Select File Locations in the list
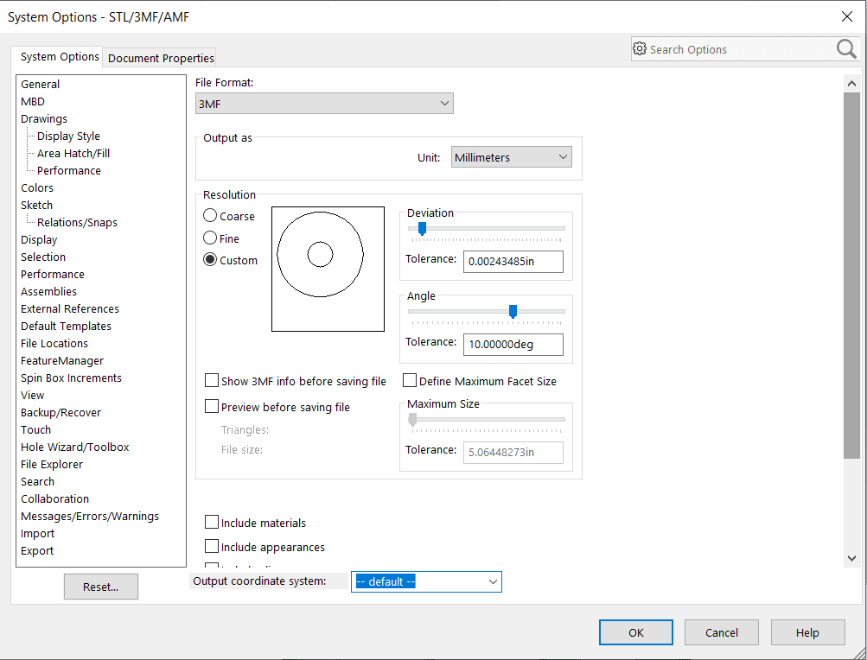The height and width of the screenshot is (660, 867). click(54, 343)
